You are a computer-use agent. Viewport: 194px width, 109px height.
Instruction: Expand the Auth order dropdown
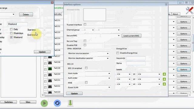coord(98,78)
